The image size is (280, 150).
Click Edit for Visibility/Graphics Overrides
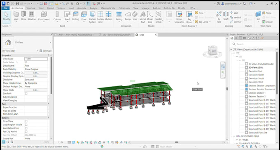36,73
